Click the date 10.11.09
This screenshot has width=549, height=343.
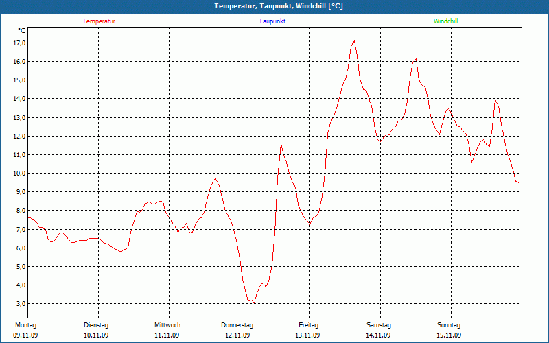[x=96, y=335]
